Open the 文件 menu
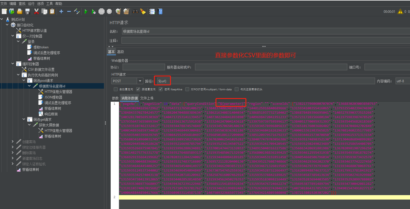The width and height of the screenshot is (410, 209). (x=4, y=4)
